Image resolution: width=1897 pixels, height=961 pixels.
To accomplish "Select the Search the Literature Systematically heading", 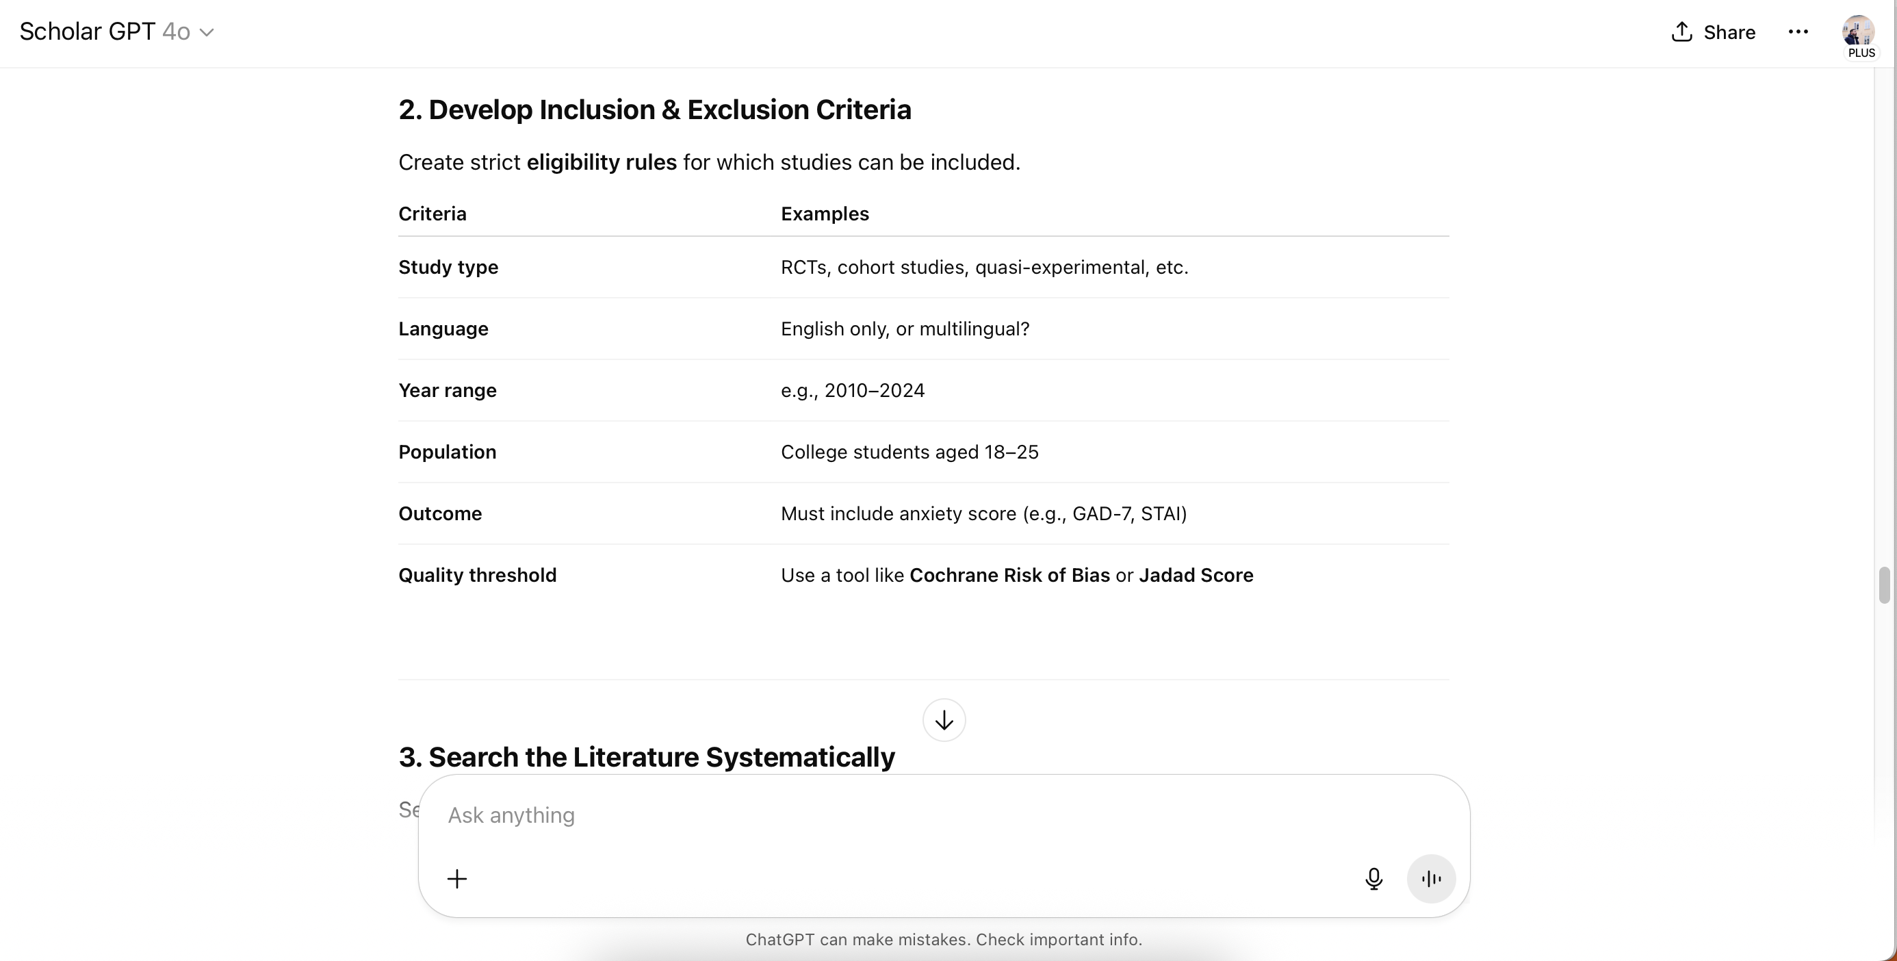I will click(x=646, y=757).
